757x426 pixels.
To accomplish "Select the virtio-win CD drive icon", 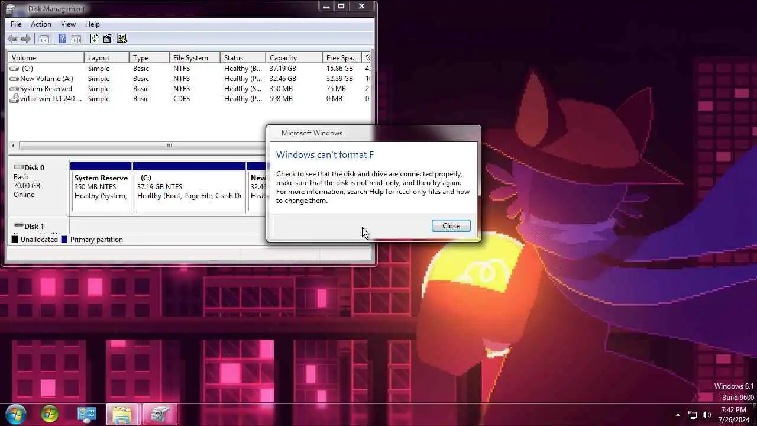I will coord(15,99).
